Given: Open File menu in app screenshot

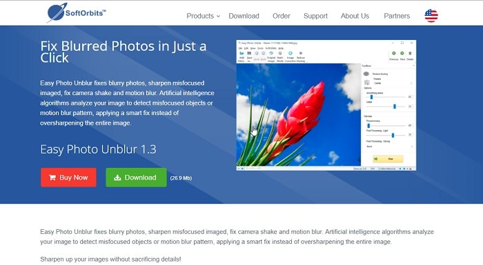Looking at the screenshot, I should (x=240, y=48).
